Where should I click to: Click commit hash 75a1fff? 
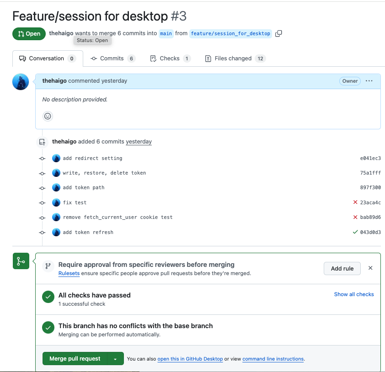coord(370,173)
